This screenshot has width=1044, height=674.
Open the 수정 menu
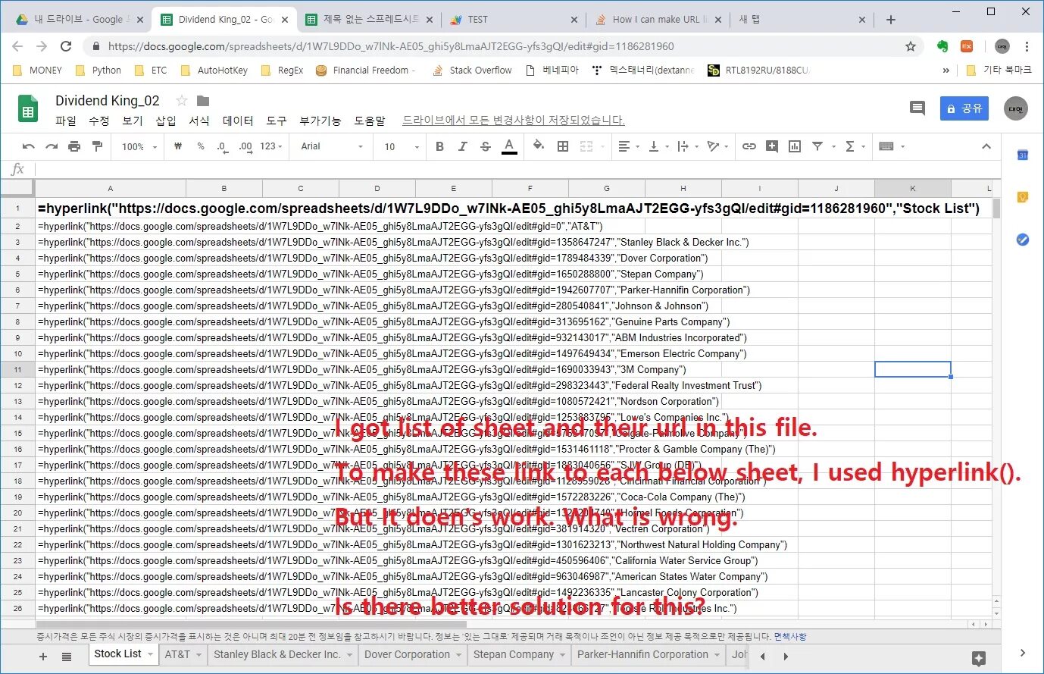(99, 121)
